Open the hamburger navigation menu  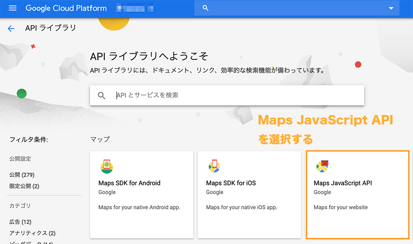pos(12,8)
